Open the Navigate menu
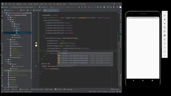 tap(19, 4)
